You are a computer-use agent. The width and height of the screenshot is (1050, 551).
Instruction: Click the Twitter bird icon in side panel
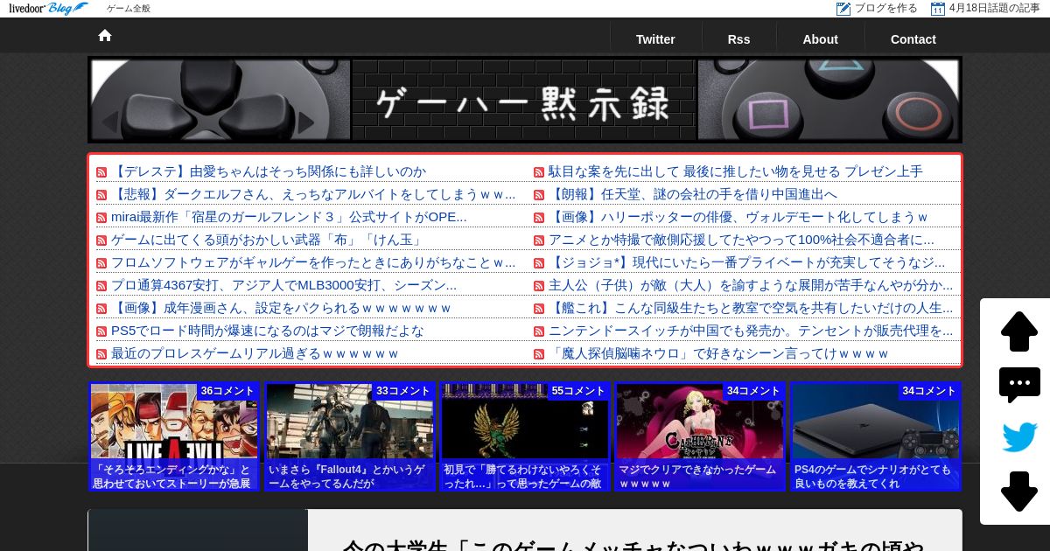pyautogui.click(x=1019, y=437)
